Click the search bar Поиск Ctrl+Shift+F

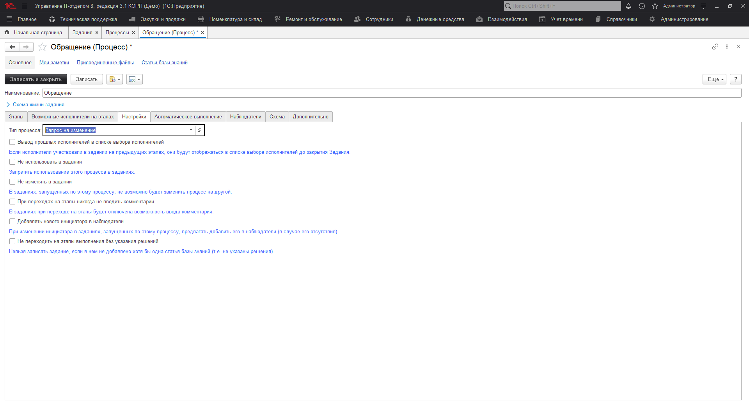[562, 6]
